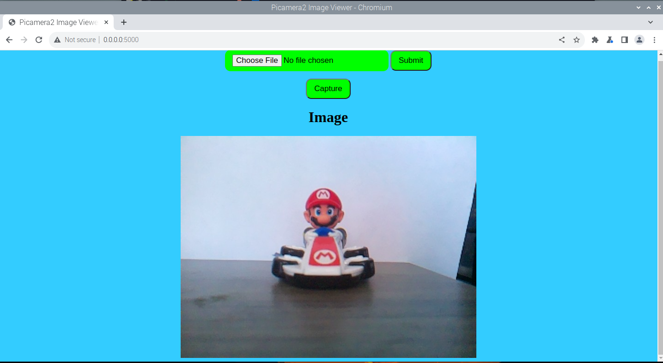Open the Extensions puzzle-piece icon
Viewport: 663px width, 363px height.
[595, 40]
